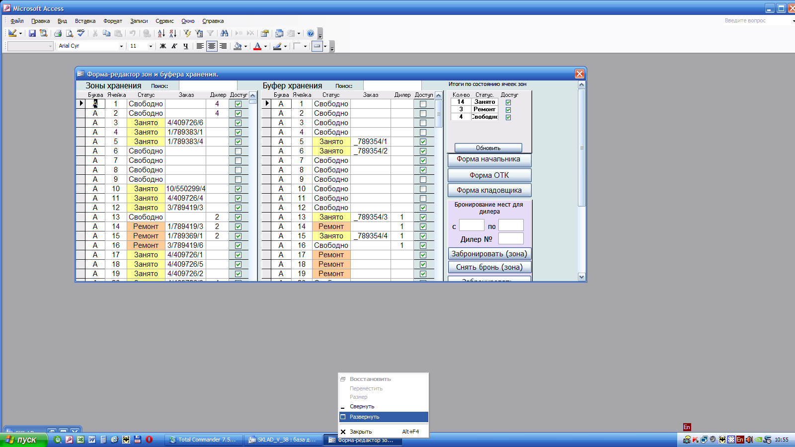Show the Database window icon
The width and height of the screenshot is (795, 447).
[x=279, y=33]
